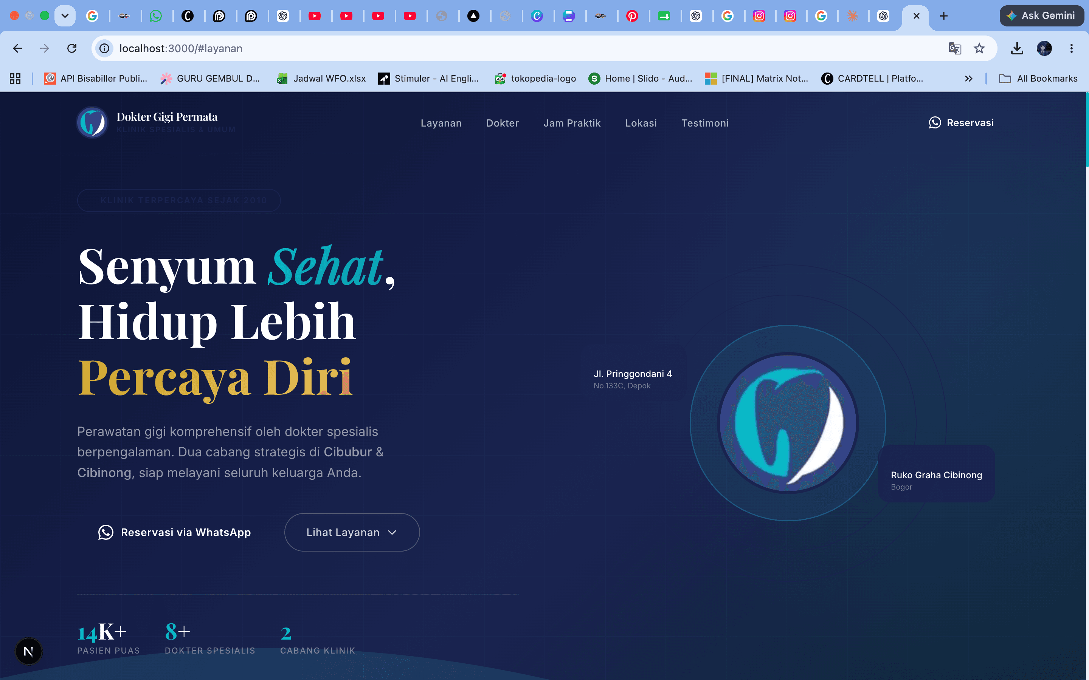1089x680 pixels.
Task: View site information for localhost
Action: (104, 48)
